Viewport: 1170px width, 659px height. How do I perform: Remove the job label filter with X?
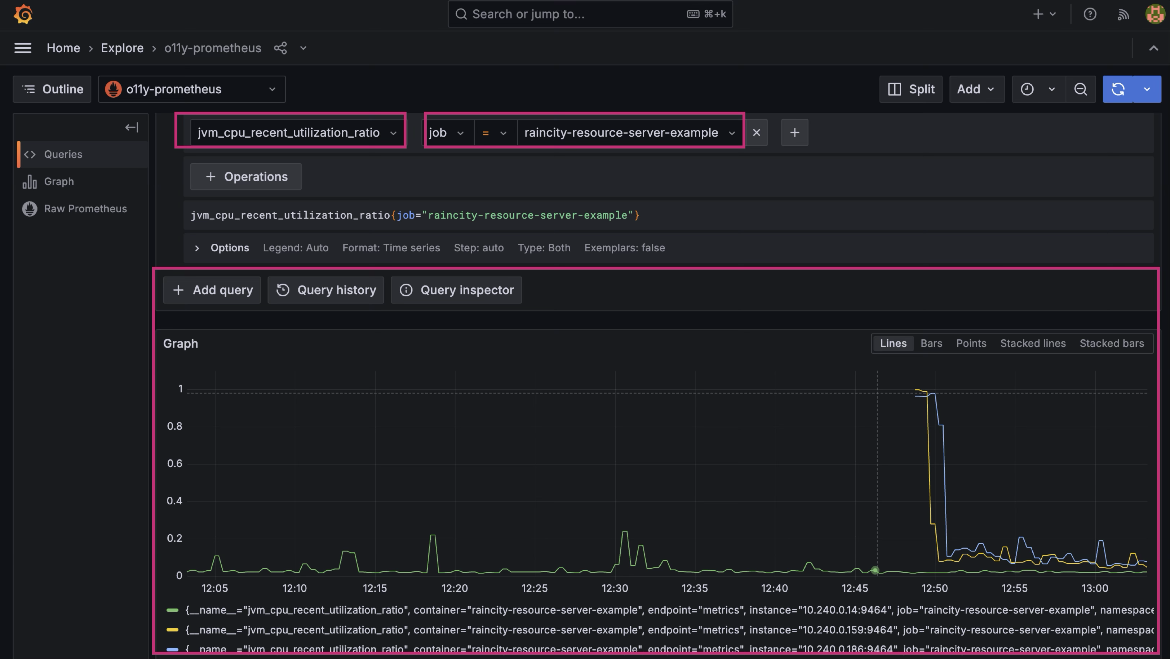click(x=756, y=133)
